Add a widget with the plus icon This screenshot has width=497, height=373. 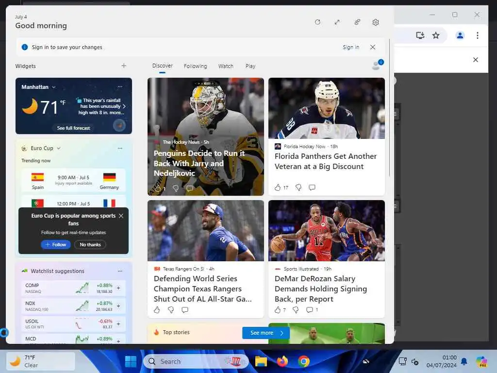(124, 66)
